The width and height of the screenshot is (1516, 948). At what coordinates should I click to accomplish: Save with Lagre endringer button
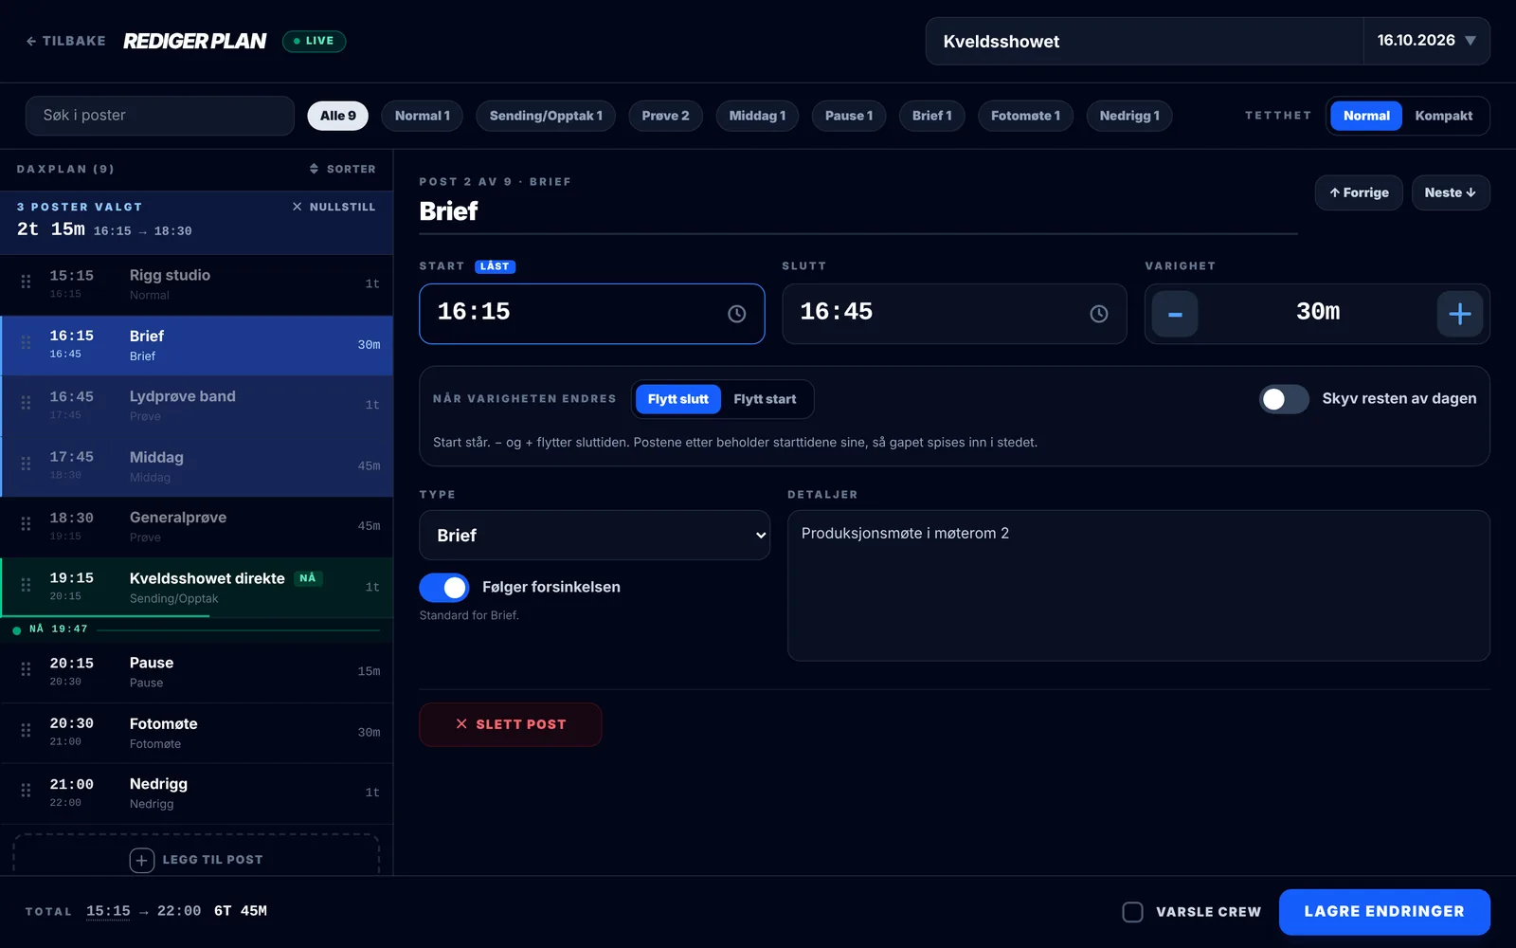[1384, 912]
